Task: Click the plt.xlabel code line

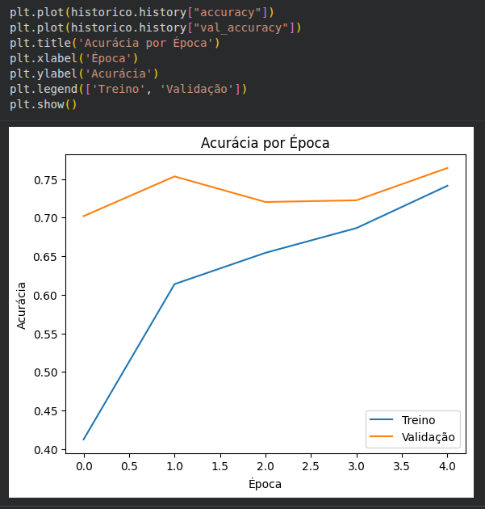Action: click(x=74, y=58)
